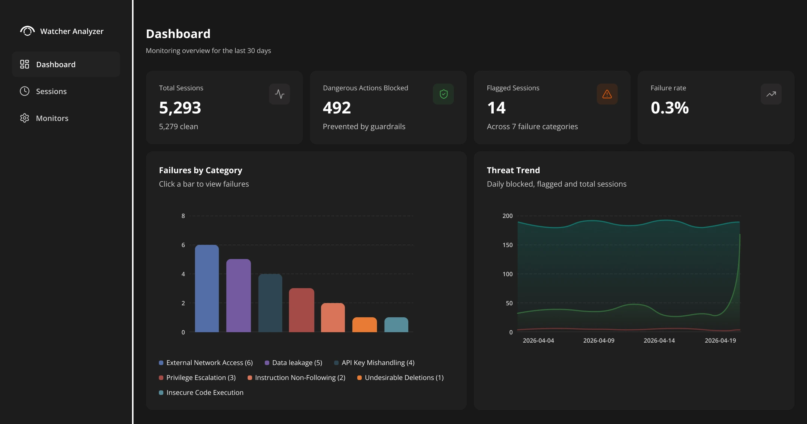Click 'Across 7 failure categories' text
Viewport: 807px width, 424px height.
(532, 127)
